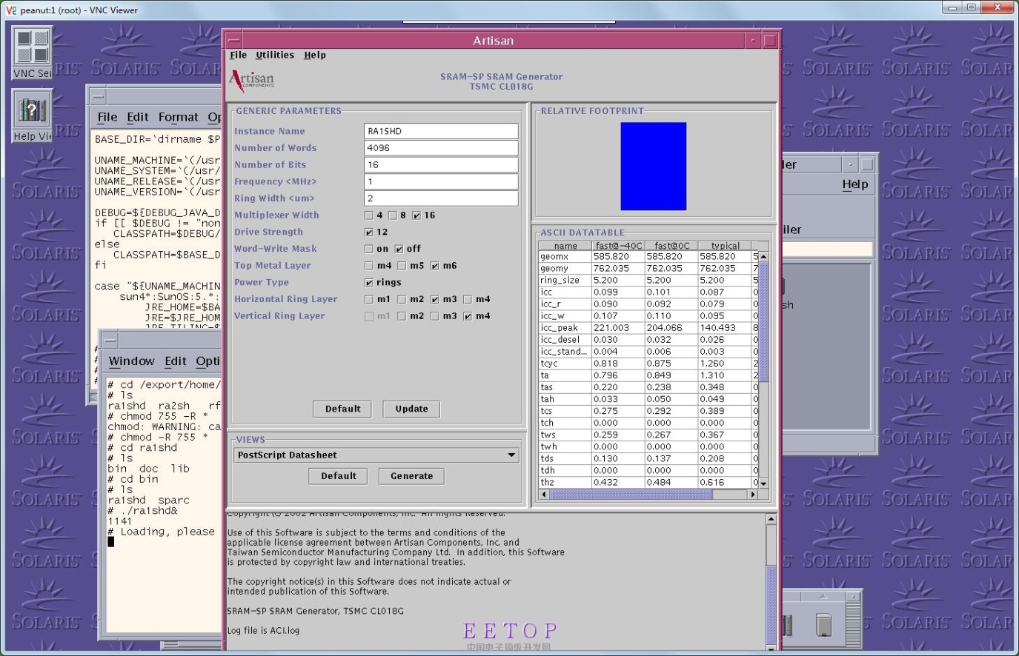Open the VNC Server desktop icon
Image resolution: width=1019 pixels, height=656 pixels.
(33, 46)
